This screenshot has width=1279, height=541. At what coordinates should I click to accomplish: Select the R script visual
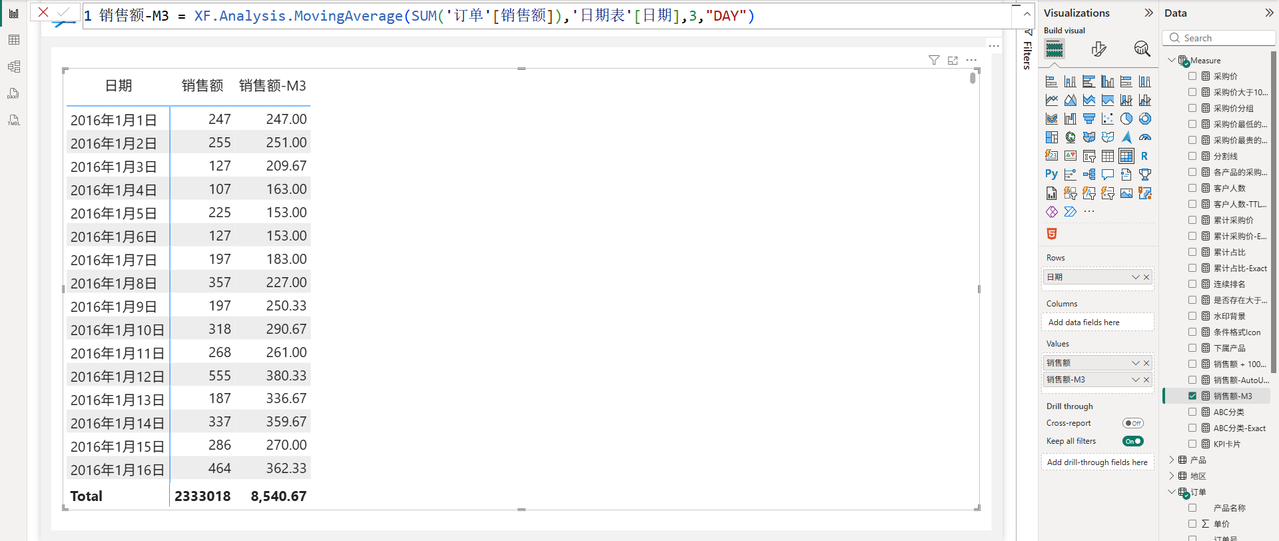pyautogui.click(x=1144, y=156)
